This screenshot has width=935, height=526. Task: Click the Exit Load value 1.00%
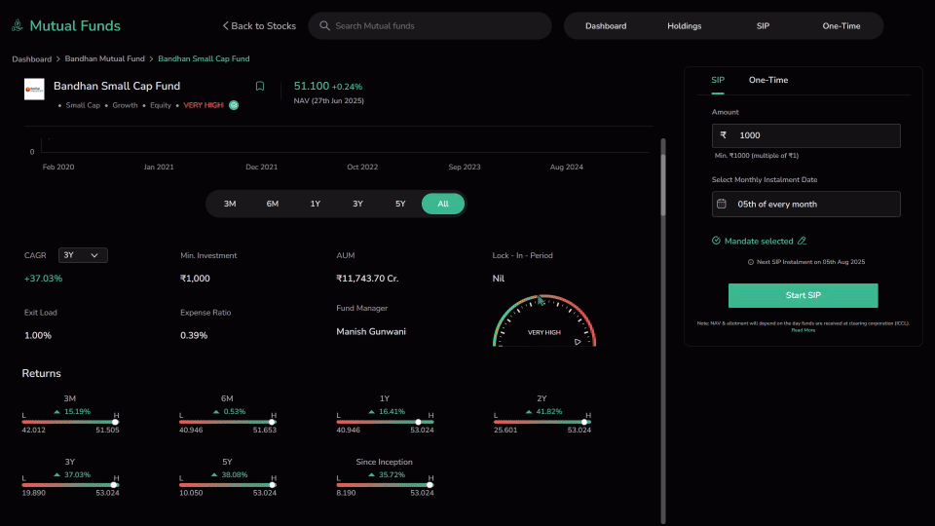pos(38,336)
